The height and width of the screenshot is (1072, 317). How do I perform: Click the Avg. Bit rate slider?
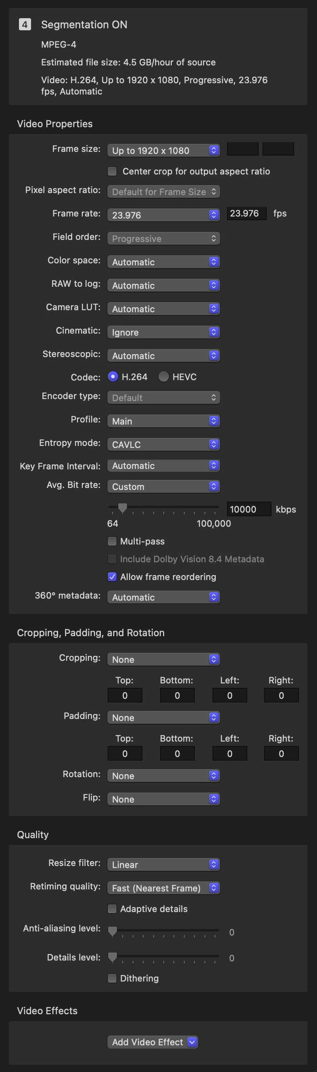[163, 508]
